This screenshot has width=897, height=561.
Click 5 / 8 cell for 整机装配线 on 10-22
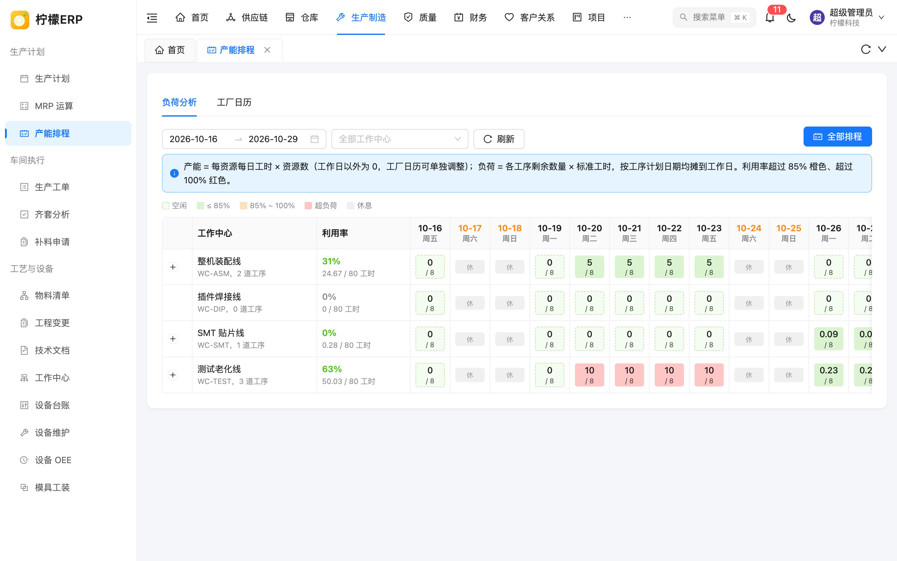pos(669,267)
